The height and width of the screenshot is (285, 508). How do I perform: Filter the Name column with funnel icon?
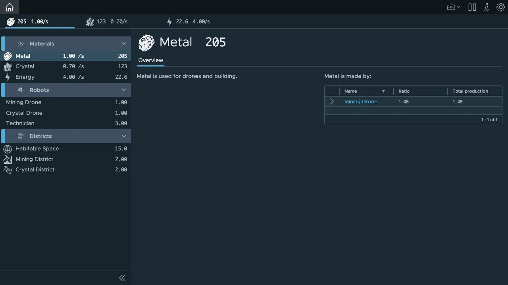[x=383, y=91]
